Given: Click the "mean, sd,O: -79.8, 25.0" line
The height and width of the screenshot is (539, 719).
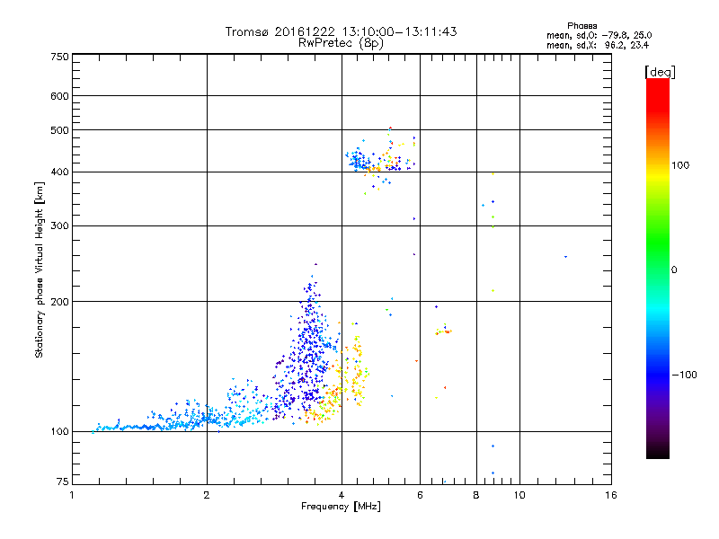Looking at the screenshot, I should [599, 35].
